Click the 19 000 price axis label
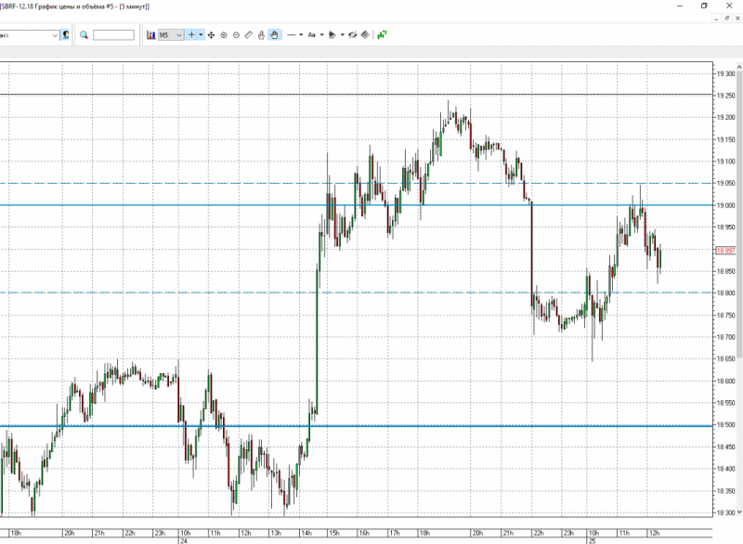743x544 pixels. [x=725, y=205]
